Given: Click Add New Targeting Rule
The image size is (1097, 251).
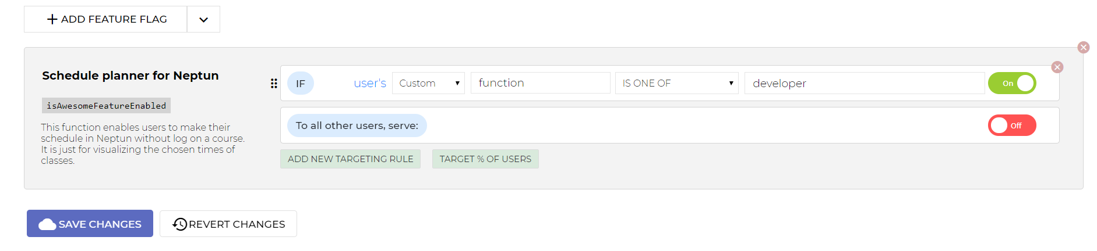Looking at the screenshot, I should pos(350,159).
